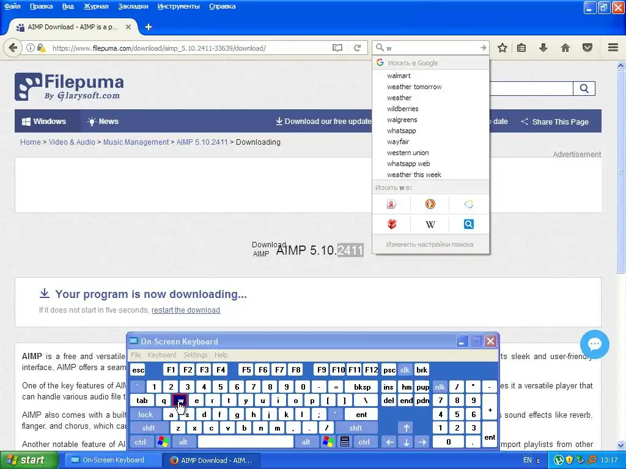This screenshot has width=626, height=469.
Task: Open site information icon in address bar
Action: [31, 48]
